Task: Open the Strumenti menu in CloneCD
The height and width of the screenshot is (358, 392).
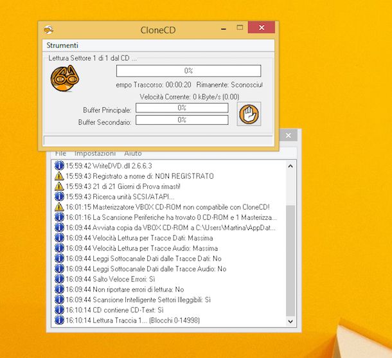Action: coord(62,45)
